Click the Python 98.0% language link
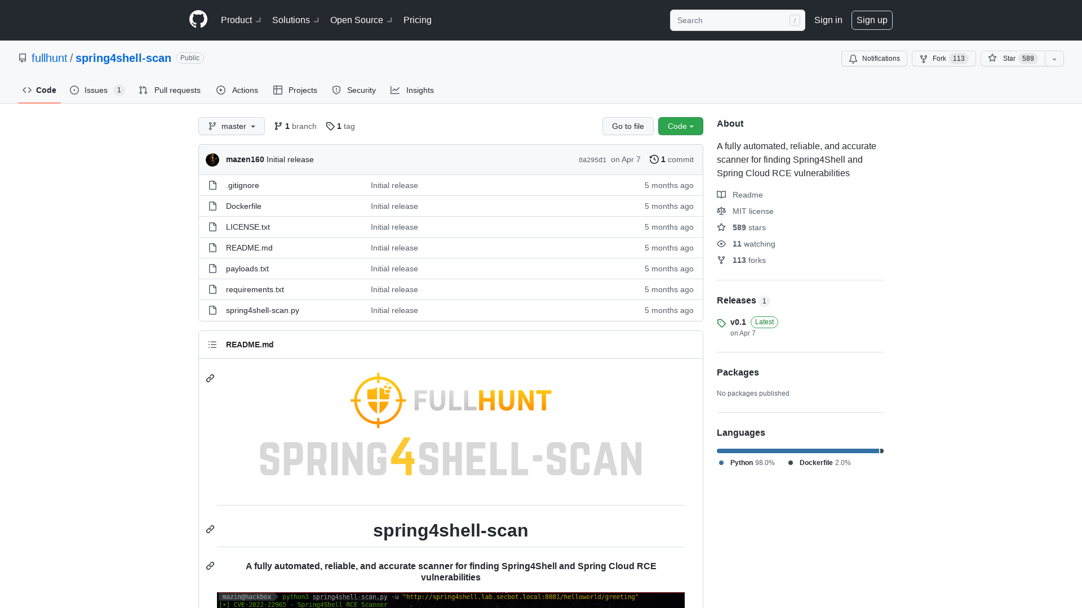 coord(747,463)
